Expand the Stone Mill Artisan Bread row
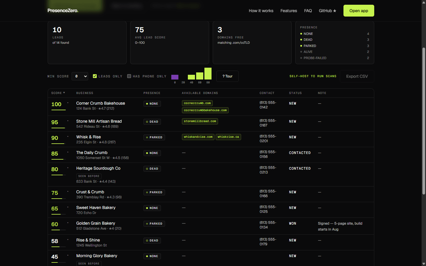Image resolution: width=426 pixels, height=266 pixels. pyautogui.click(x=68, y=121)
